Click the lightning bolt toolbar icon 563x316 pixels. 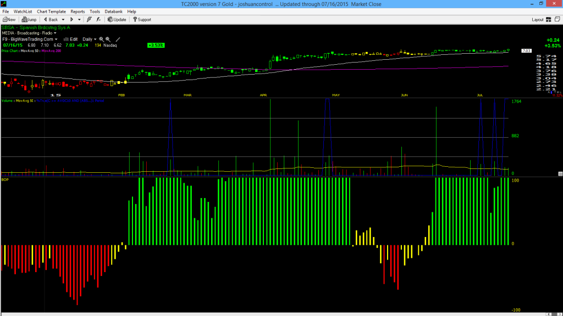(x=89, y=20)
